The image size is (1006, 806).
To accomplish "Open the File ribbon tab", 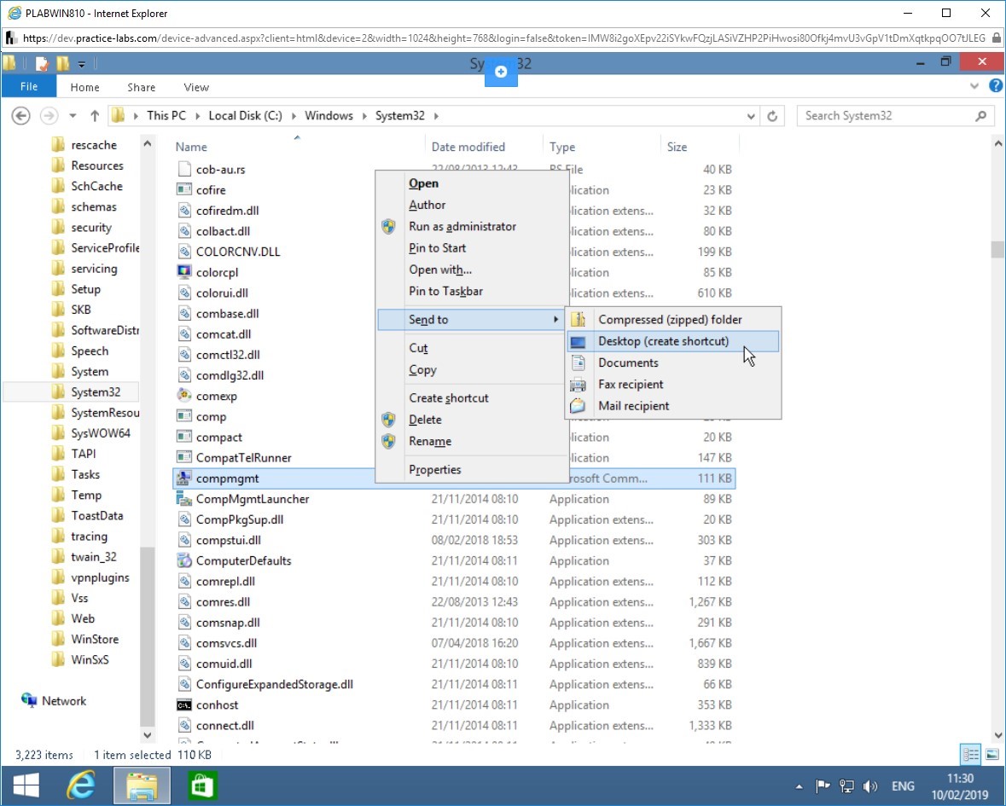I will click(29, 86).
